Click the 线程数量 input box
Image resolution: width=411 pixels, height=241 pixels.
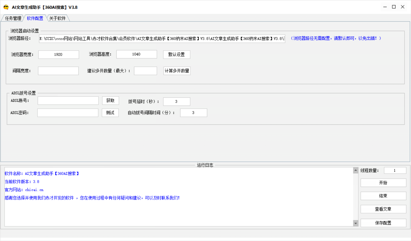pos(395,170)
